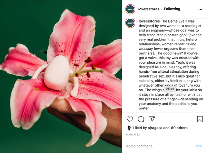207x153 pixels.
Task: Click the lily flower post photo
Action: (61, 76)
